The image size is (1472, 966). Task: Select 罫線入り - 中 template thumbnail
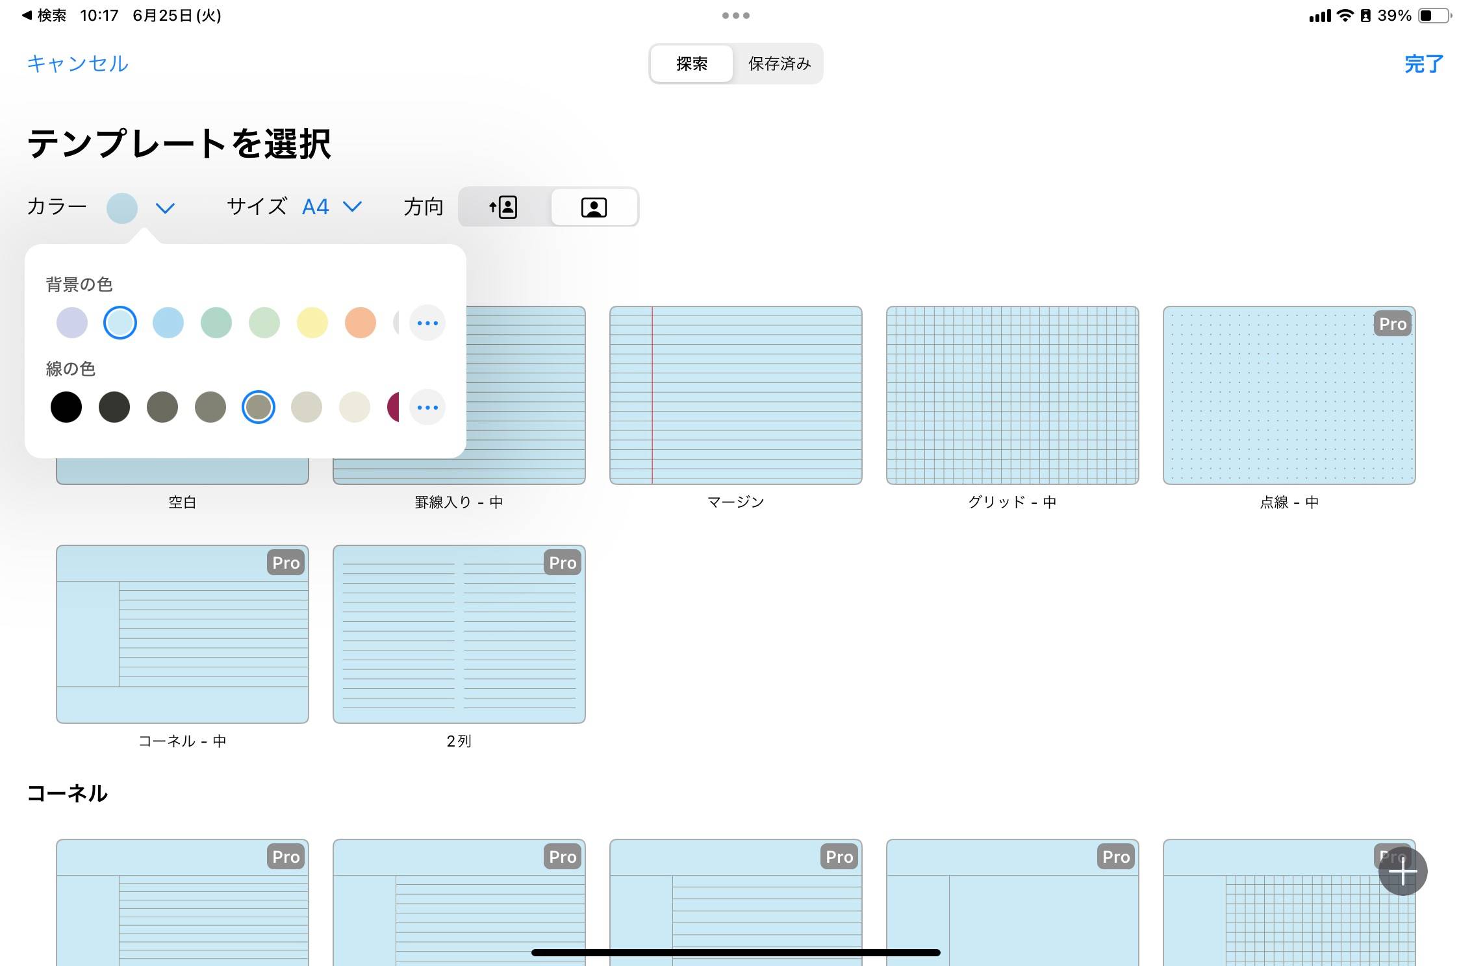pos(526,395)
